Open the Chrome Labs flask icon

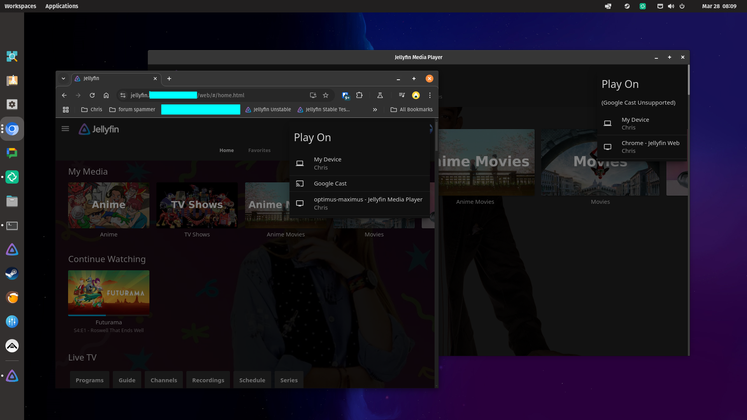(x=380, y=95)
